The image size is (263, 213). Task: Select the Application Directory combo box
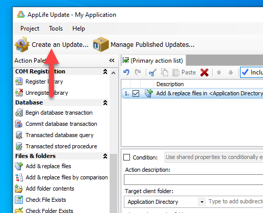click(165, 202)
